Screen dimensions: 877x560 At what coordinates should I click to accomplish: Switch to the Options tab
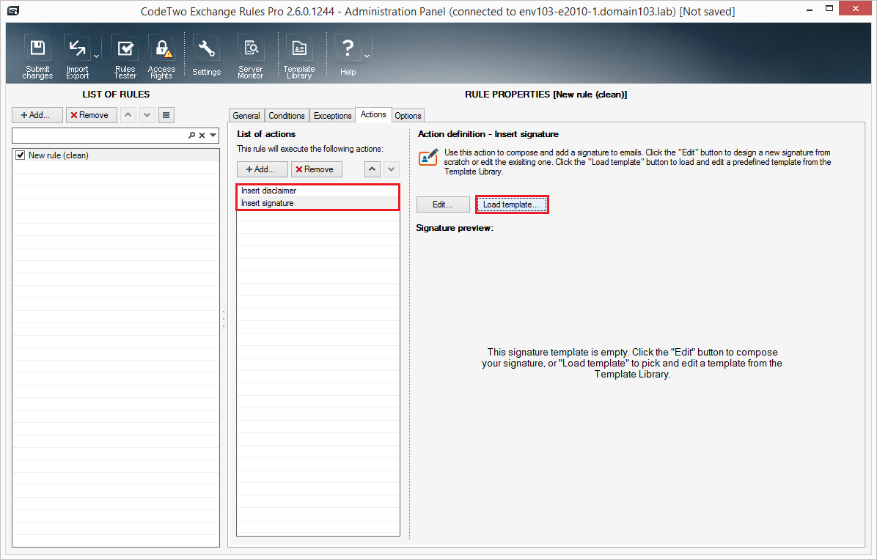pyautogui.click(x=408, y=116)
